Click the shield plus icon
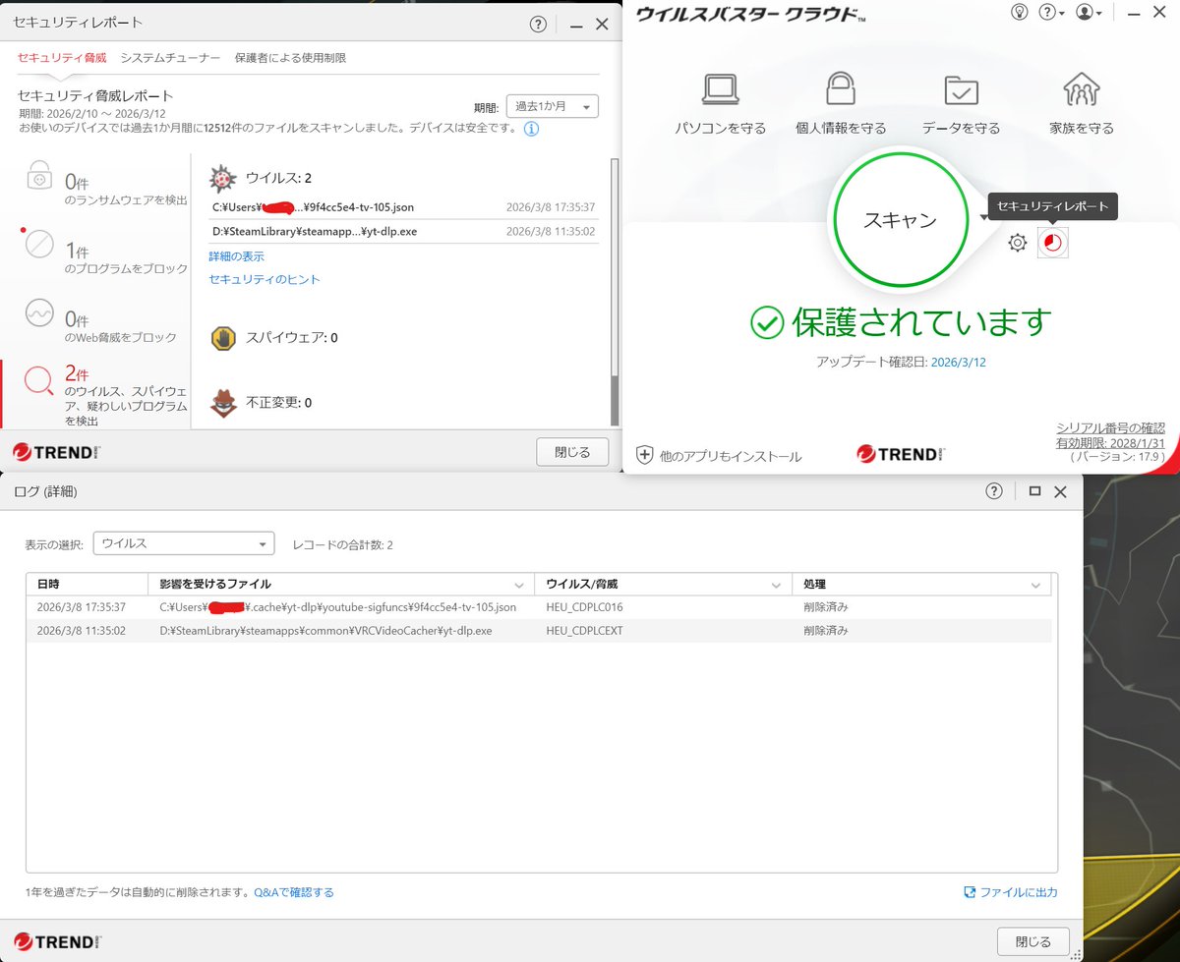 [644, 454]
